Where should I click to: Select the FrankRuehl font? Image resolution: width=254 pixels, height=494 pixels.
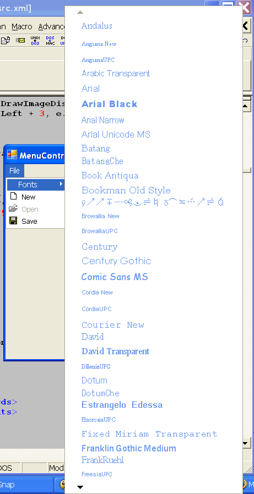(x=102, y=460)
